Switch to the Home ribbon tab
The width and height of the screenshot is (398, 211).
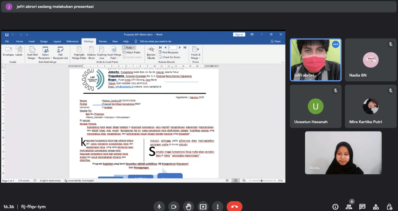click(x=19, y=41)
